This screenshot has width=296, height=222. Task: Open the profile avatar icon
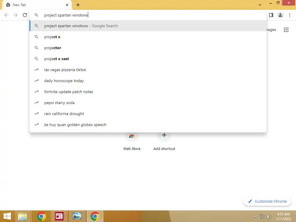[x=280, y=15]
